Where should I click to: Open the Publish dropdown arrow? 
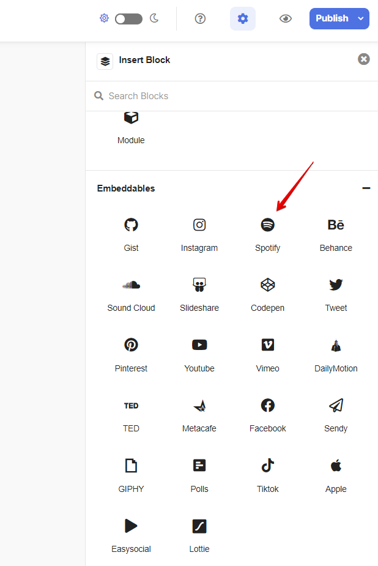[361, 18]
